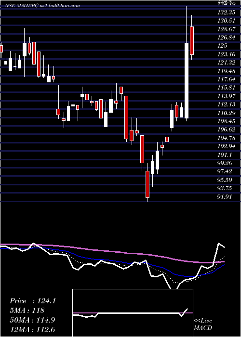
Task: Click the 119.48 price axis label
Action: coord(226,71)
